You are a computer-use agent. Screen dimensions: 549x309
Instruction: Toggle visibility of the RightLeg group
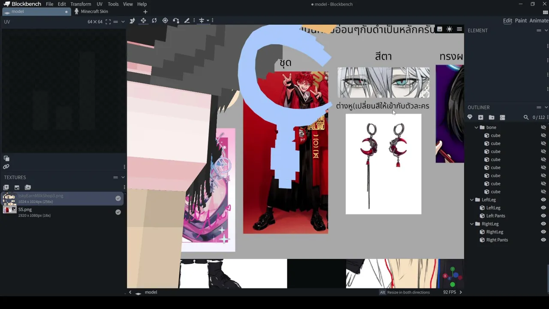pyautogui.click(x=543, y=224)
